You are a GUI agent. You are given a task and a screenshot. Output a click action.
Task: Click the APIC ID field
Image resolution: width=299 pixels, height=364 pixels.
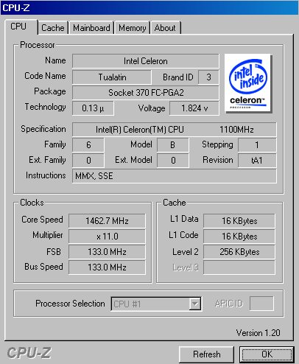coord(261,304)
